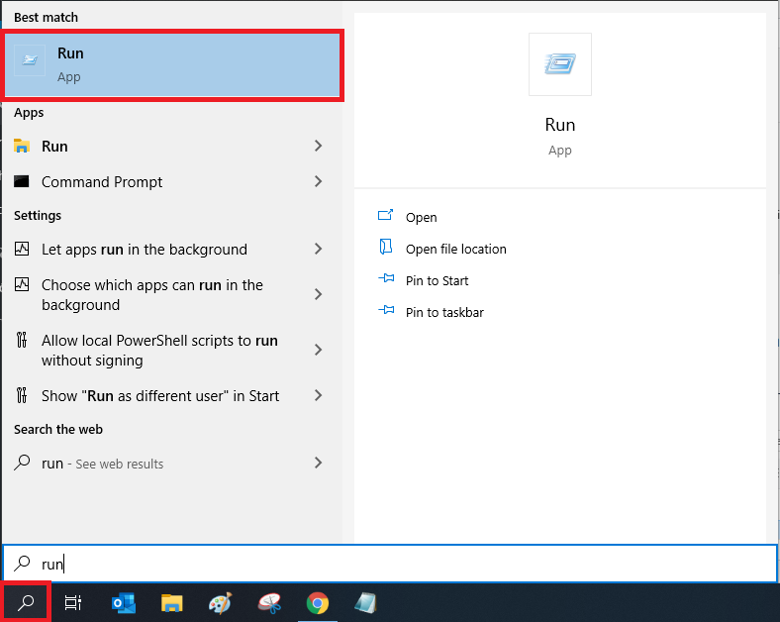Click Open in the Run preview pane
780x622 pixels.
coord(421,218)
